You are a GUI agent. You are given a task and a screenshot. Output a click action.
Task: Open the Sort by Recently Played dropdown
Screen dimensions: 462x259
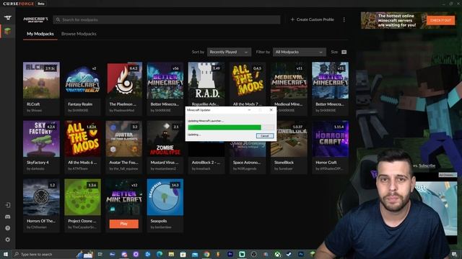point(229,52)
